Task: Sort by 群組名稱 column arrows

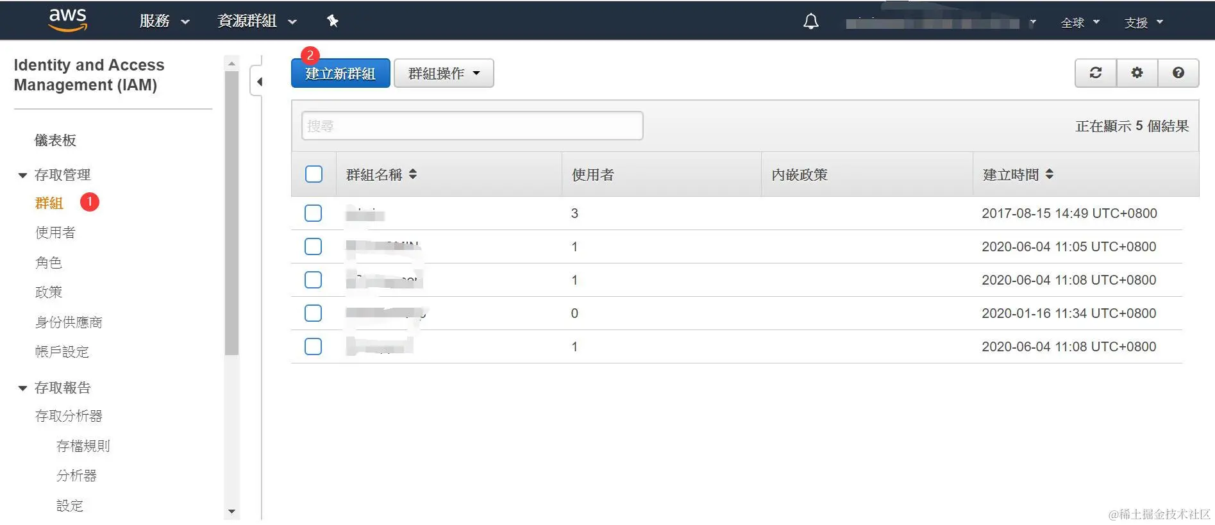Action: [x=413, y=174]
